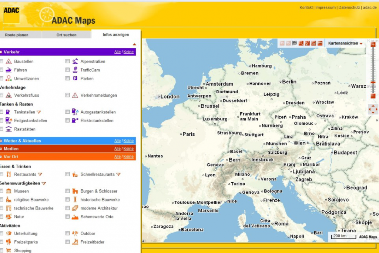
Task: Click the map pan direction control
Action: click(373, 109)
